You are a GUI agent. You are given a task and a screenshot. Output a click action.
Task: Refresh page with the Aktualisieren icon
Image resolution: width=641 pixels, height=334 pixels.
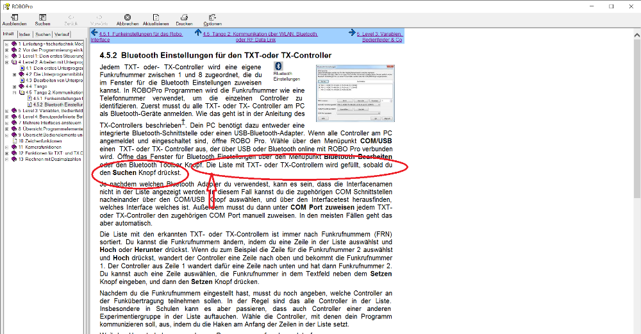tap(156, 17)
